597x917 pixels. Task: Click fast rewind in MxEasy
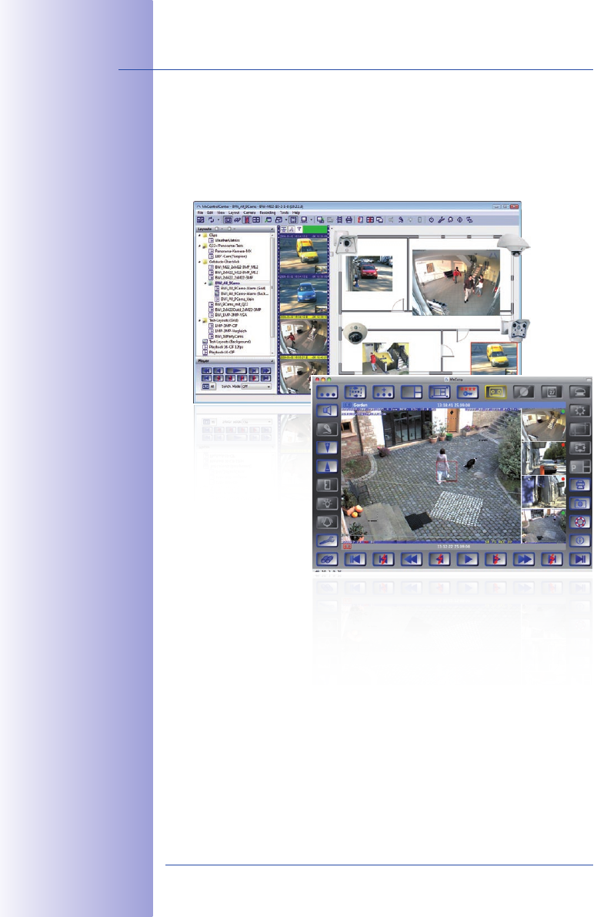click(412, 560)
